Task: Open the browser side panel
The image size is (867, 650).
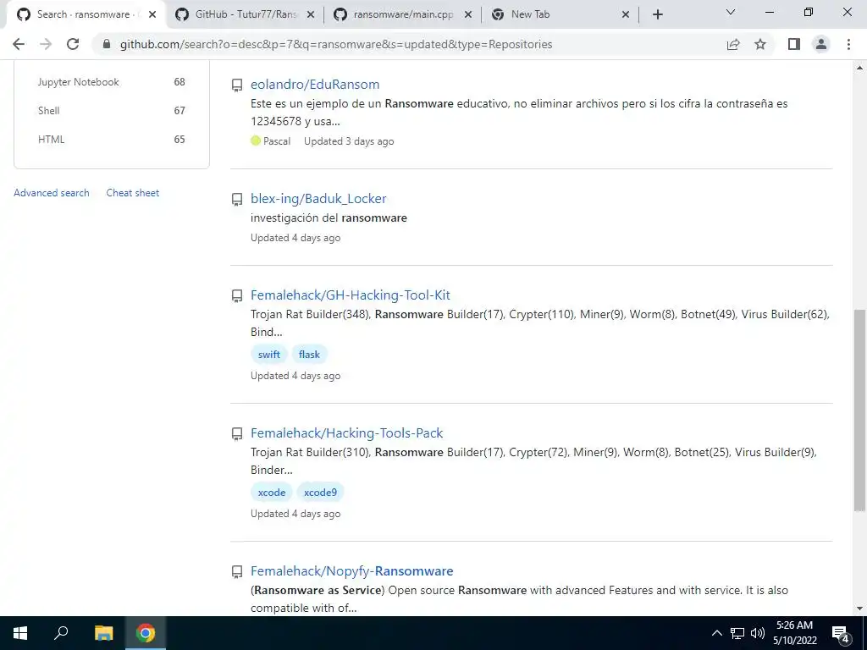Action: pos(794,44)
